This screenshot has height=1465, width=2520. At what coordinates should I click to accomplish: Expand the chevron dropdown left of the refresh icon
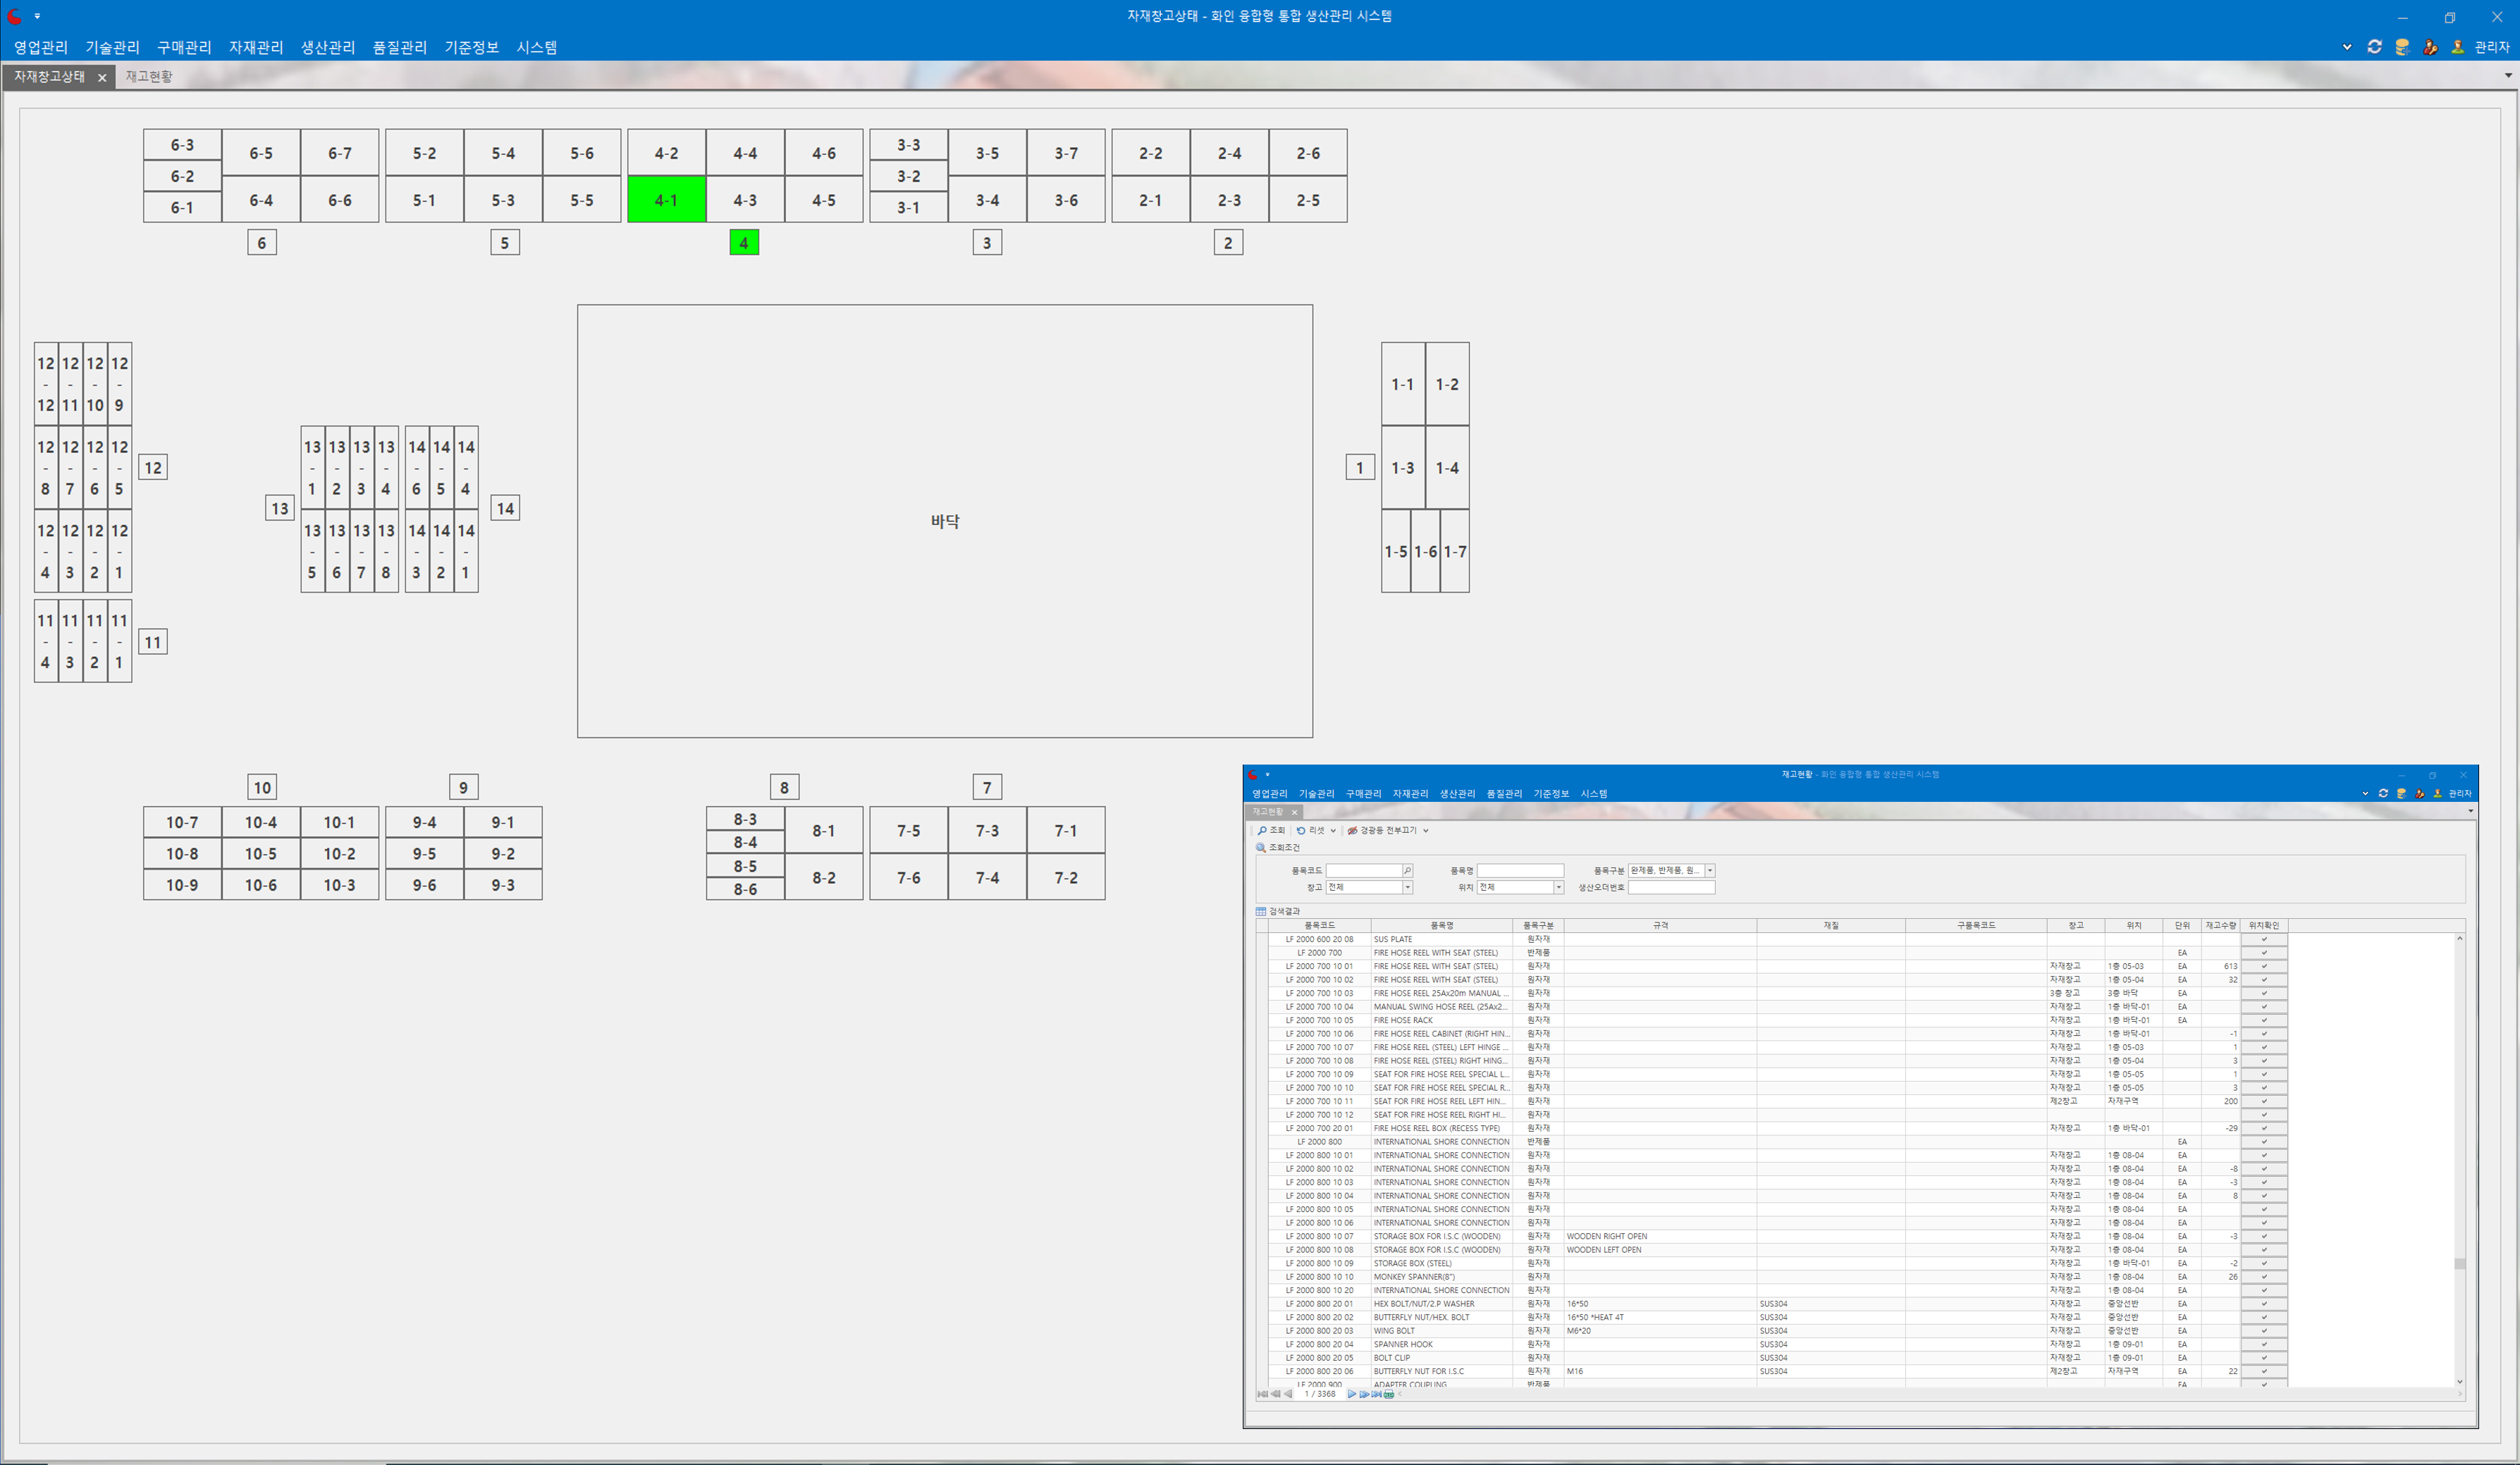coord(2347,47)
